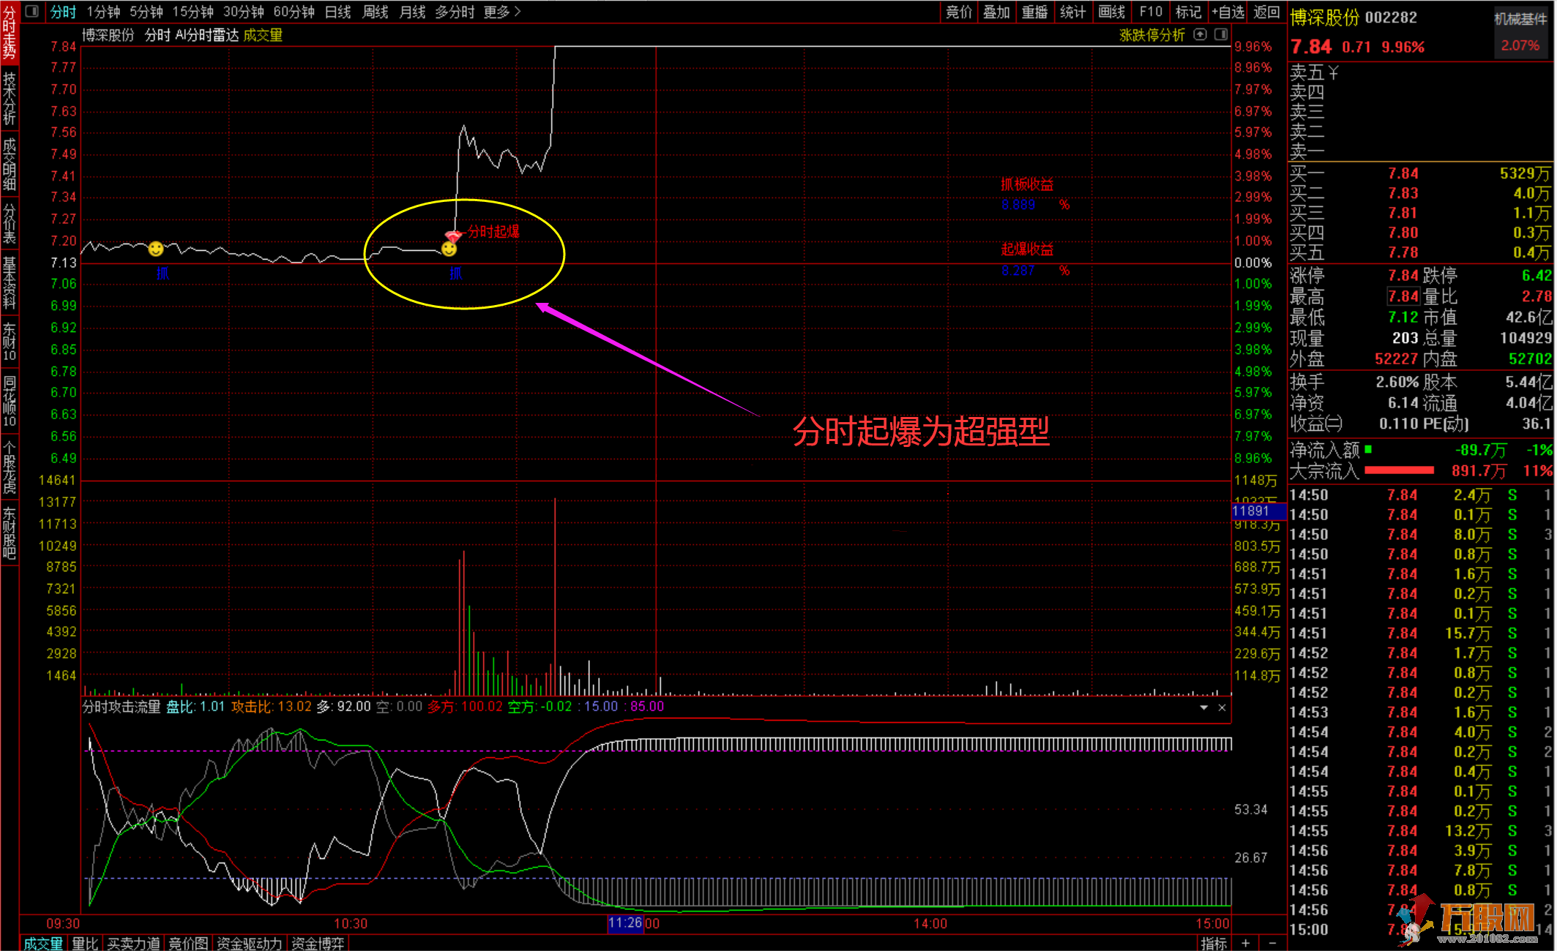Switch to 5分钟 chart period
The height and width of the screenshot is (951, 1557).
coord(146,12)
